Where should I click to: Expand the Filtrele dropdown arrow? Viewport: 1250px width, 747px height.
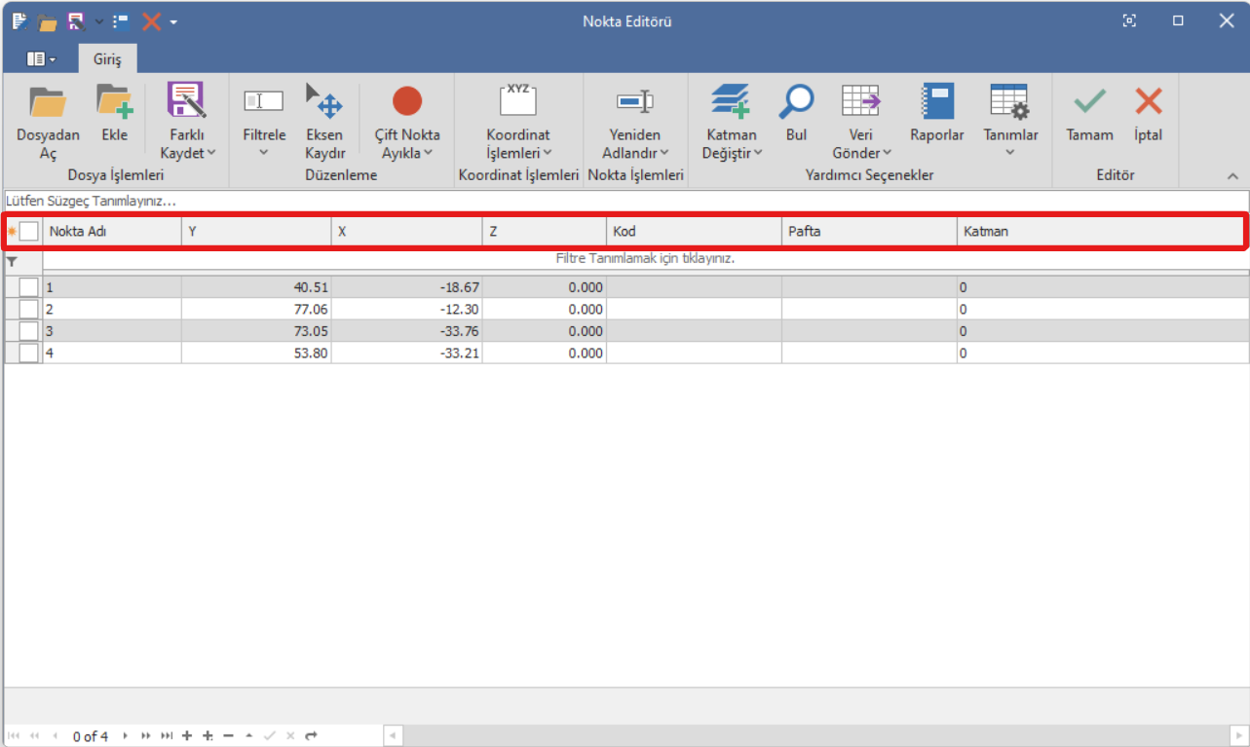point(263,152)
